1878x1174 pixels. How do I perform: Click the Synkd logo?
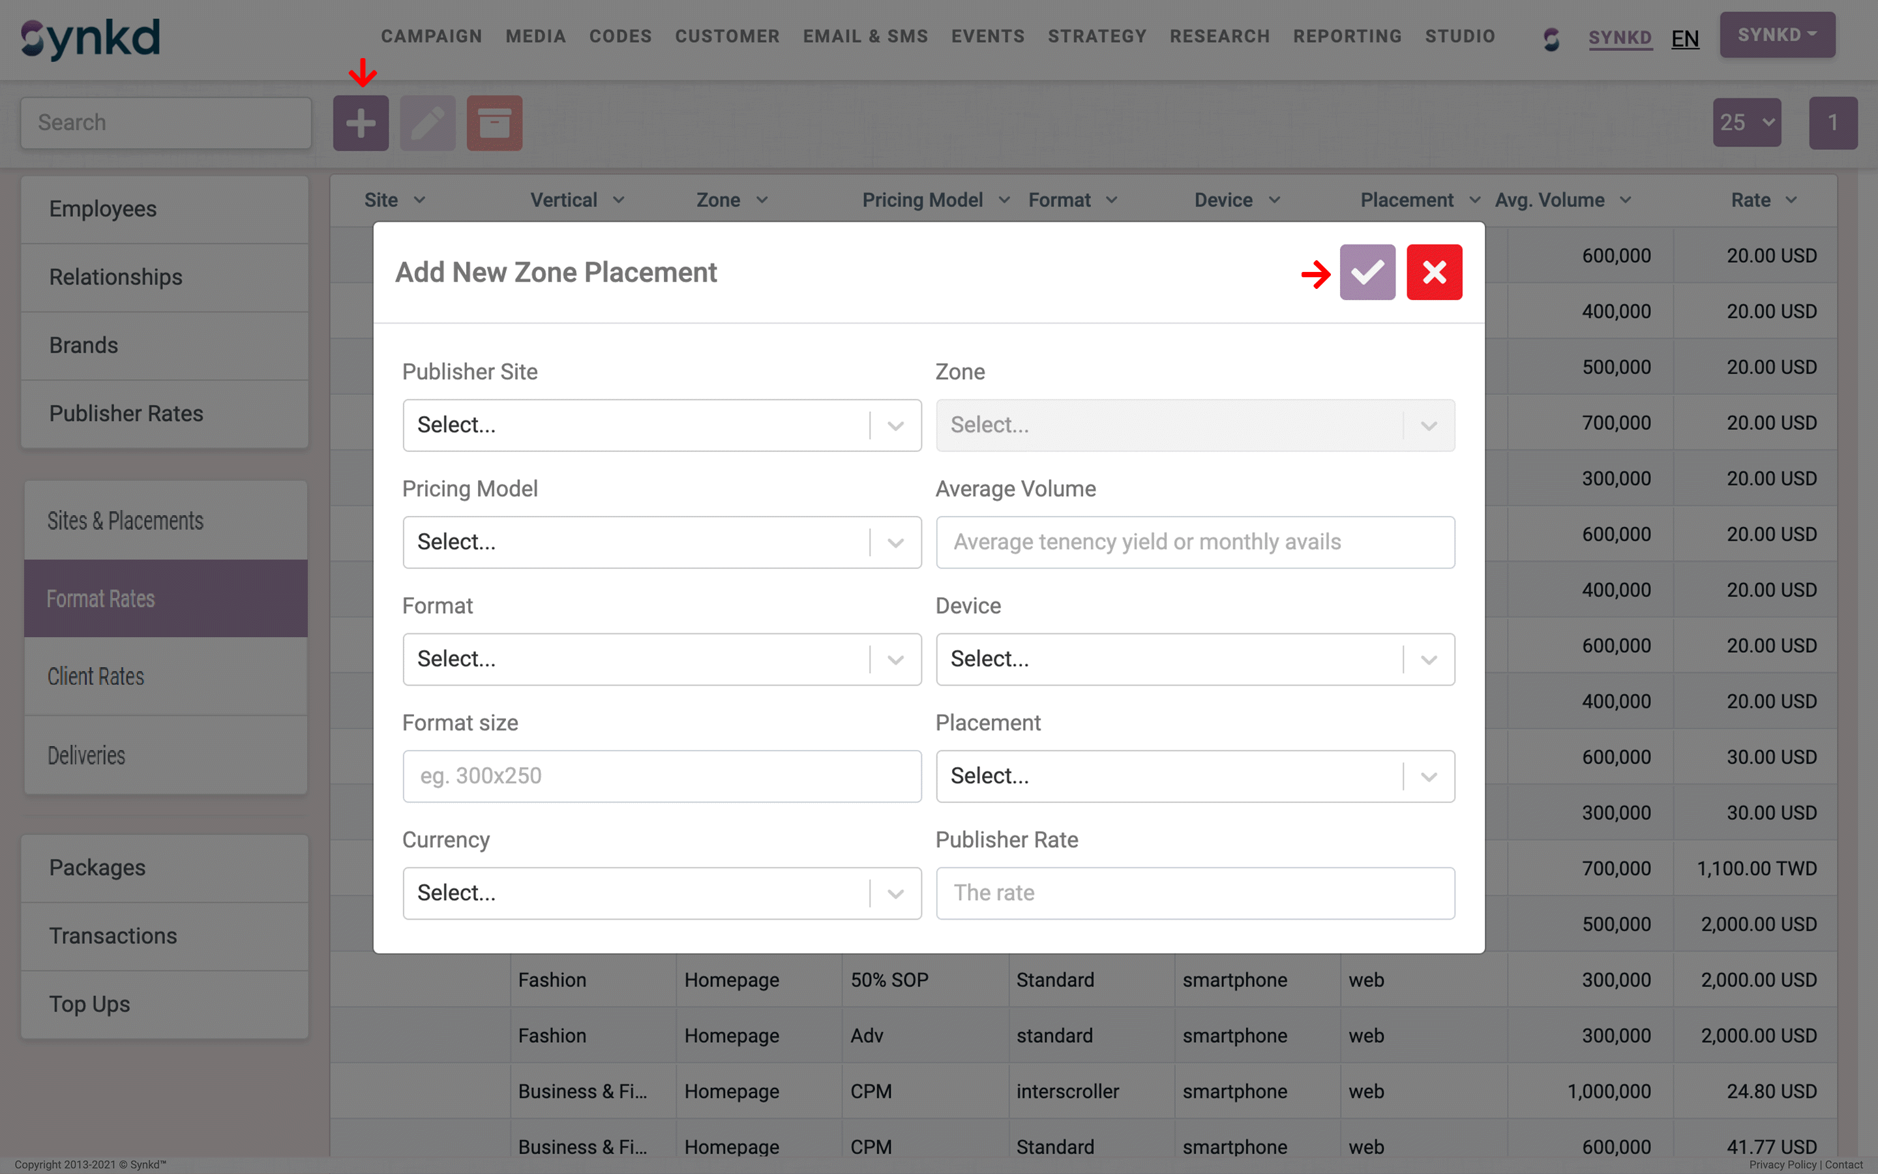tap(89, 37)
